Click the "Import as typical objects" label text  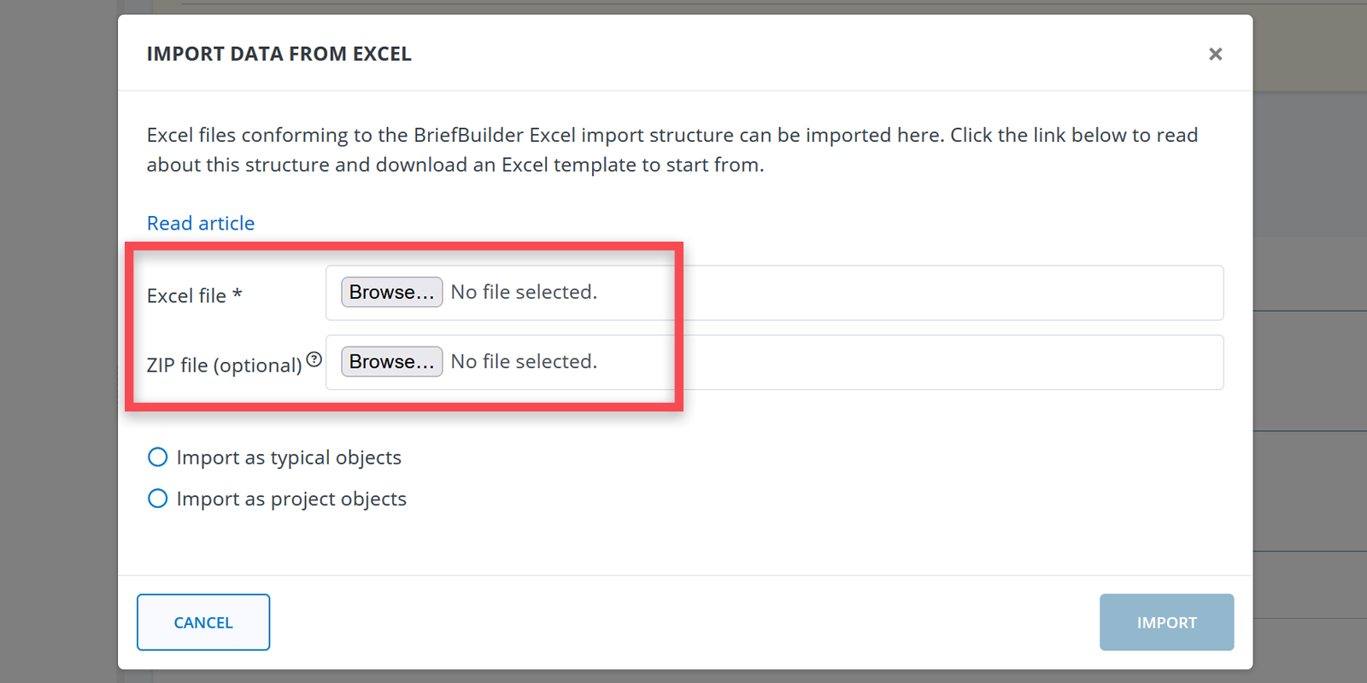(x=289, y=458)
